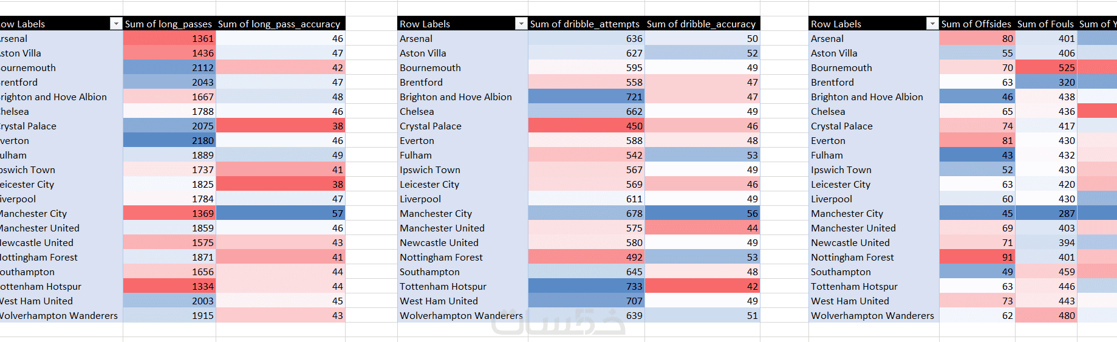The height and width of the screenshot is (342, 1117).
Task: Click the Sum of dribble_accuracy header
Action: tap(701, 24)
